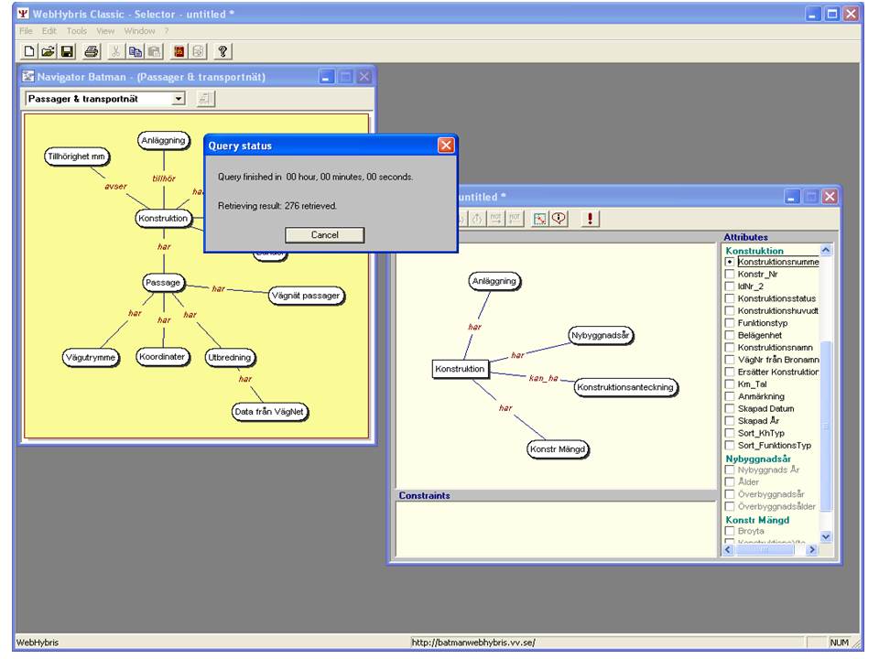
Task: Check the Belägenhet attribute
Action: coord(730,335)
